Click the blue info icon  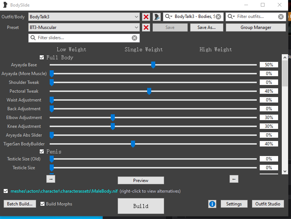212,204
